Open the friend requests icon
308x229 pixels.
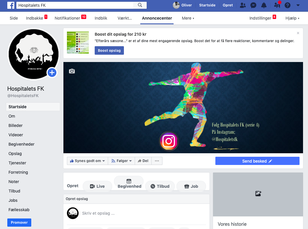click(243, 5)
